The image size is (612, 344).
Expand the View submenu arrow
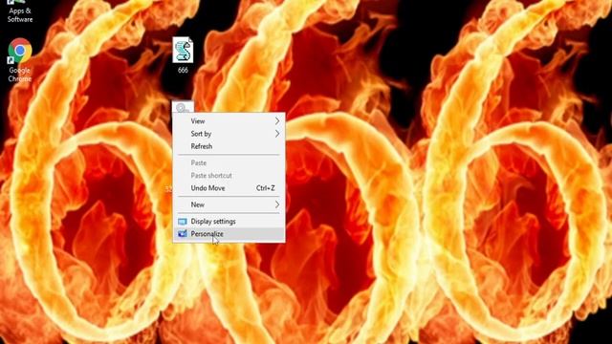pyautogui.click(x=277, y=121)
